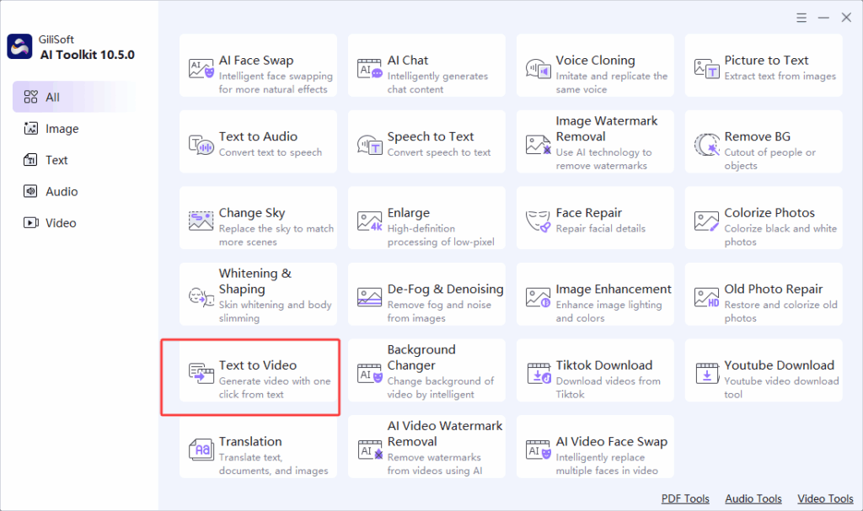Image resolution: width=863 pixels, height=511 pixels.
Task: Click the Enlarge 4K icon
Action: click(369, 221)
